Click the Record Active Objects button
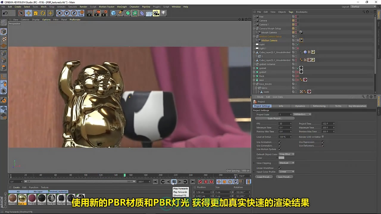 200,182
